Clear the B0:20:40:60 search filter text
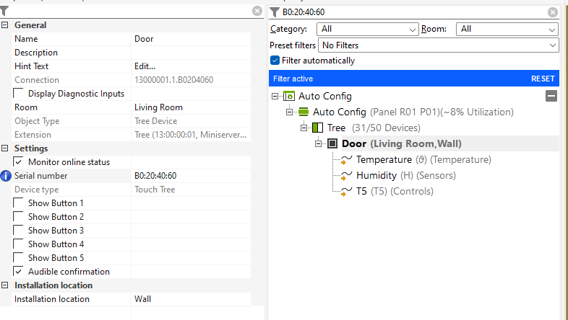The width and height of the screenshot is (568, 320). [x=553, y=12]
